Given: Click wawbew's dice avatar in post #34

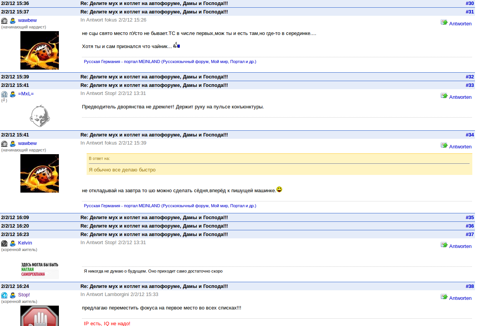Looking at the screenshot, I should click(40, 173).
